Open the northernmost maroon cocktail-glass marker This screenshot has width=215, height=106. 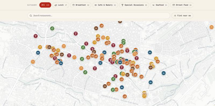click(76, 34)
